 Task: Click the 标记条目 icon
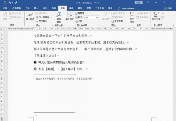(x=132, y=17)
